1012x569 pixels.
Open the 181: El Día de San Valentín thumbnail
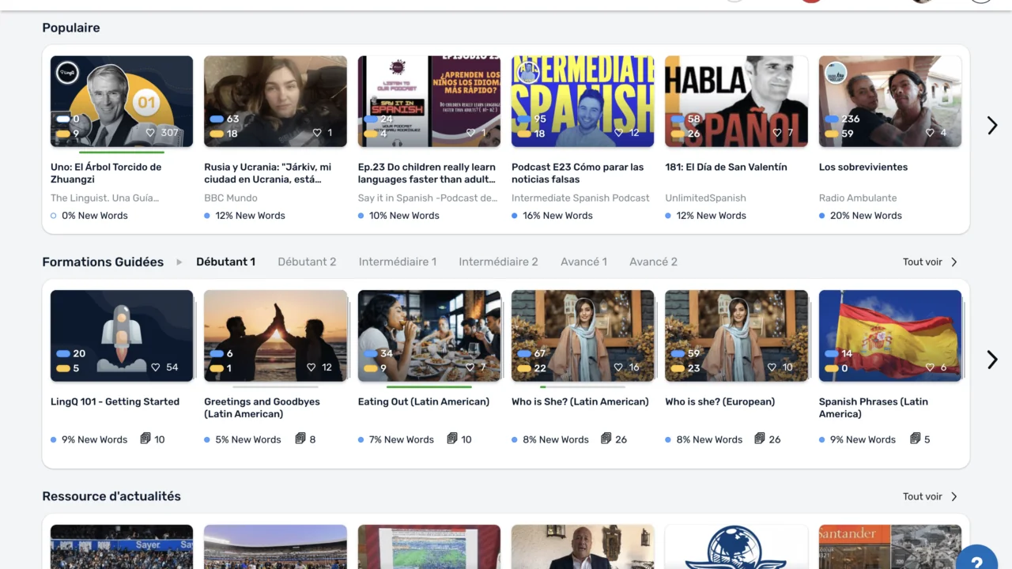click(736, 101)
